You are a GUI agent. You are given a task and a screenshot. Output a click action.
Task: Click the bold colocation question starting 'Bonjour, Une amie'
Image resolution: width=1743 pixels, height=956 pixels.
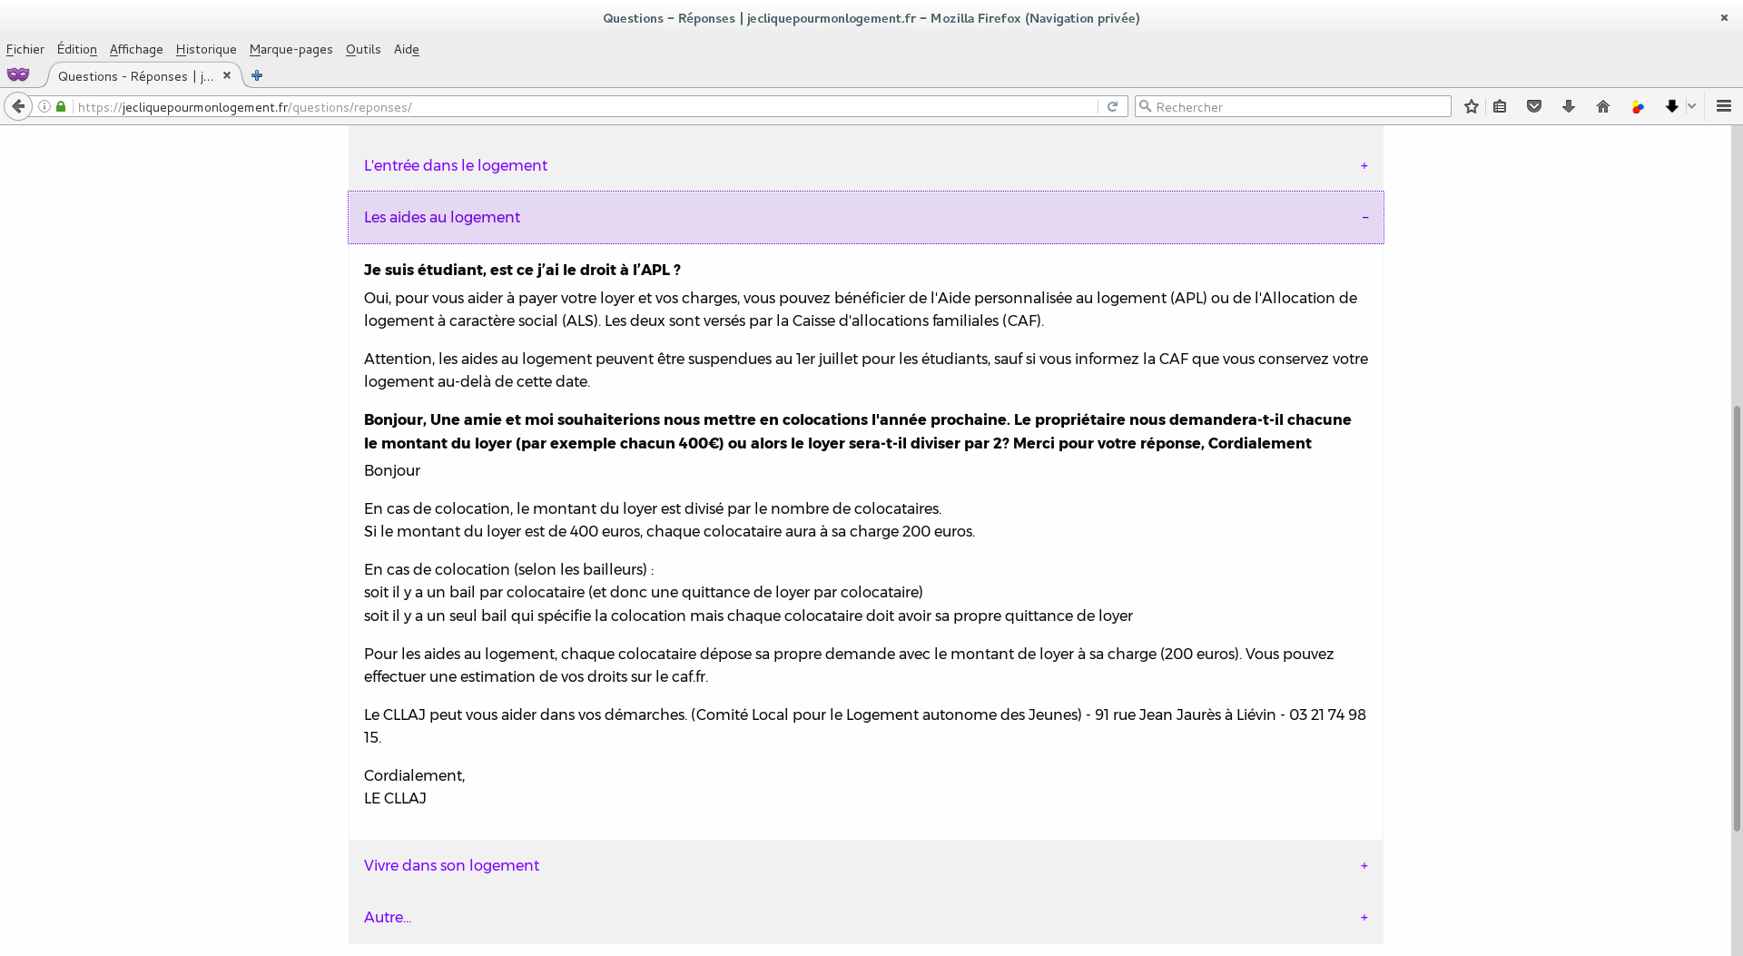(857, 431)
